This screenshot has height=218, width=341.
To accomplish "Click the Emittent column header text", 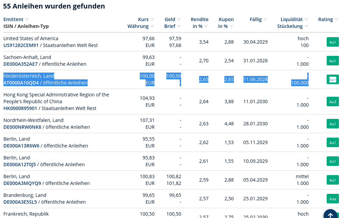I will point(13,19).
